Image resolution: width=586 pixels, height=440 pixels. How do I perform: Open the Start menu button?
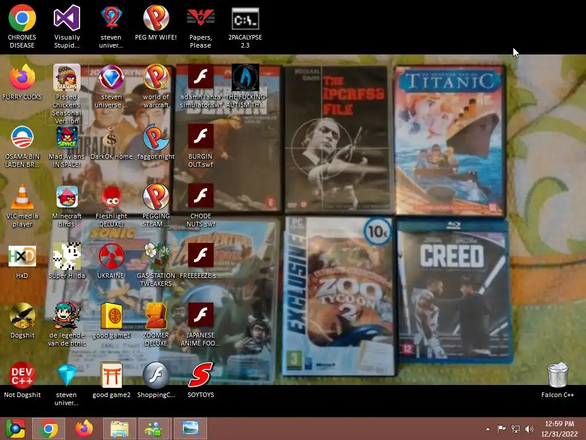click(x=15, y=429)
